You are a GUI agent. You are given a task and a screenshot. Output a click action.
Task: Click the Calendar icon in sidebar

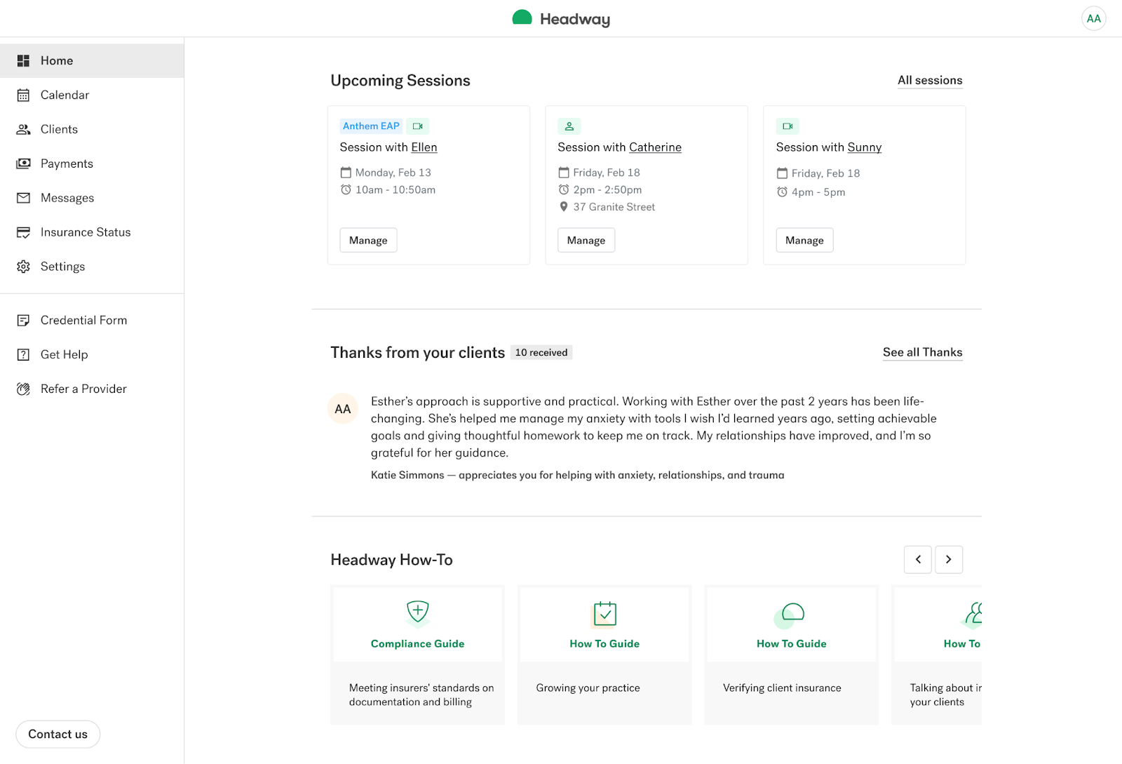23,95
